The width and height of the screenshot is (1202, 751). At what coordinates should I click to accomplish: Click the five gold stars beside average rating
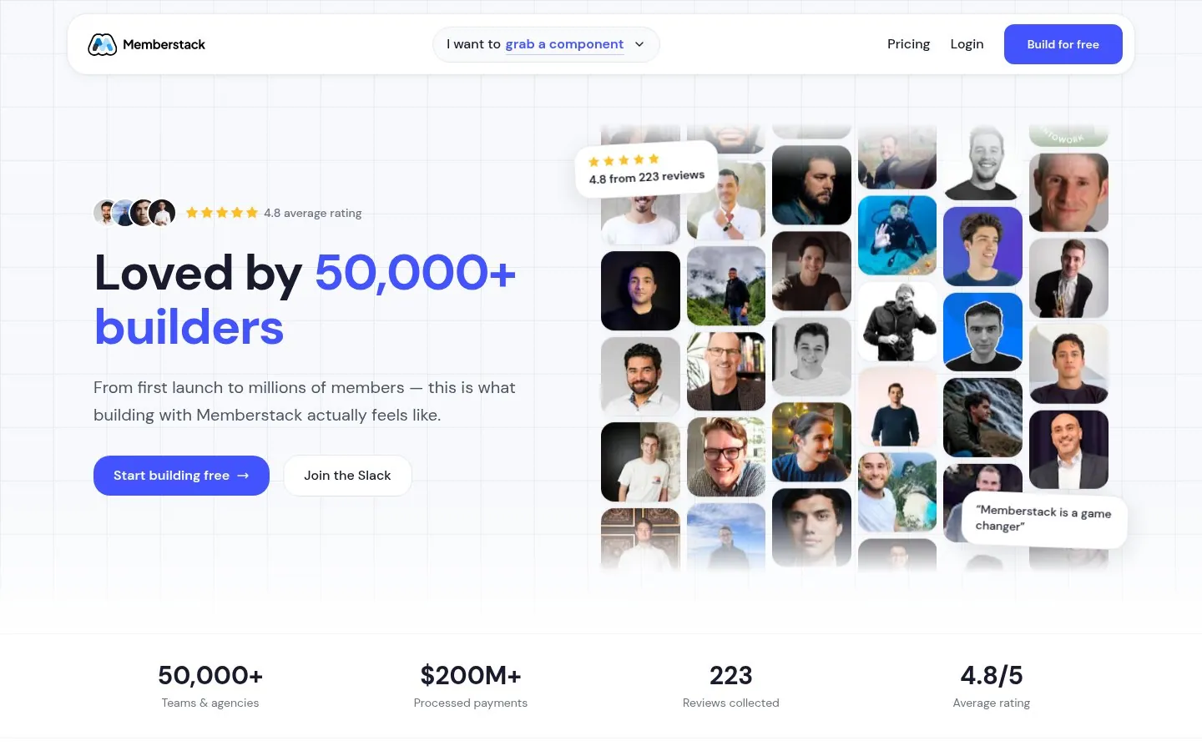pos(222,213)
